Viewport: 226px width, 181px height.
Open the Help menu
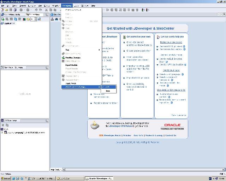[93, 6]
